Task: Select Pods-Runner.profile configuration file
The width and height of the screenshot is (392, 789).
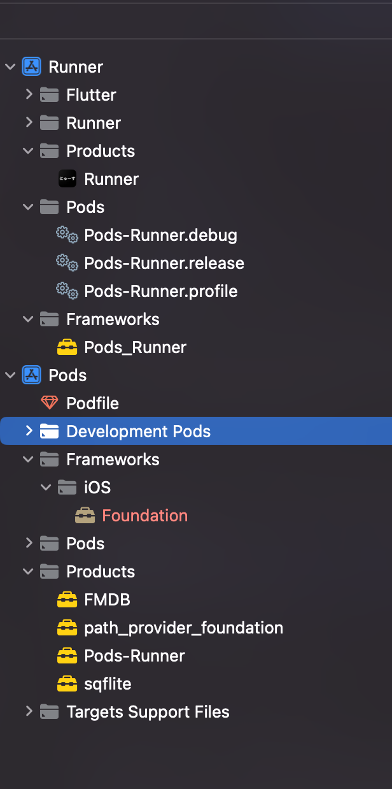Action: (x=161, y=291)
